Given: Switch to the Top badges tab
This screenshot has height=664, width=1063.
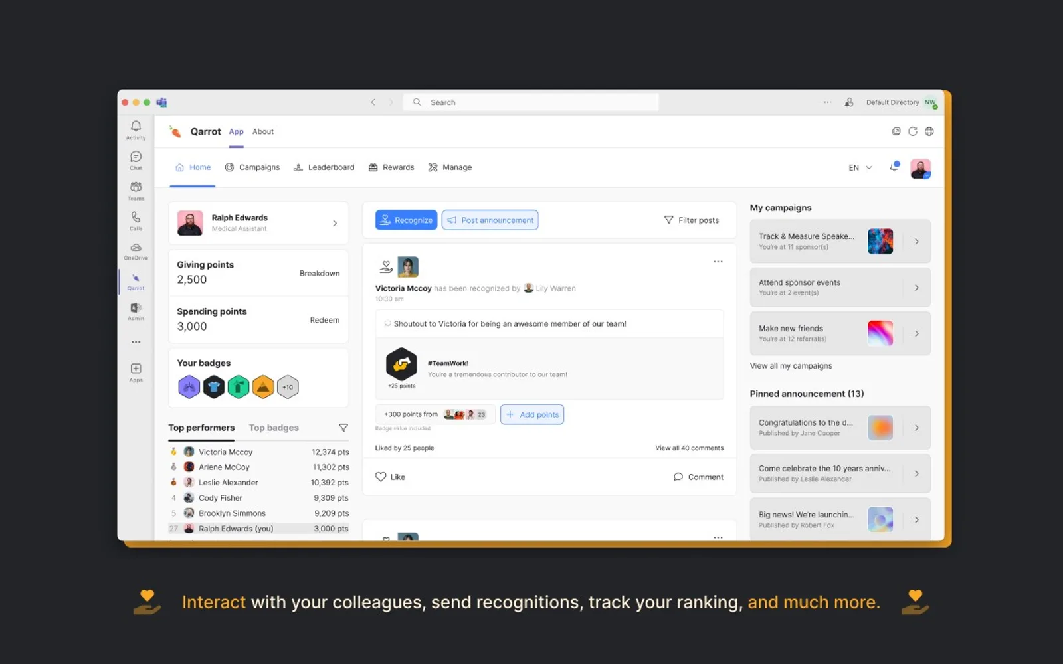Looking at the screenshot, I should point(274,428).
